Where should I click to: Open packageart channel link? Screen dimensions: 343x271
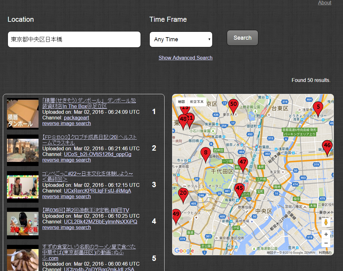click(x=76, y=118)
